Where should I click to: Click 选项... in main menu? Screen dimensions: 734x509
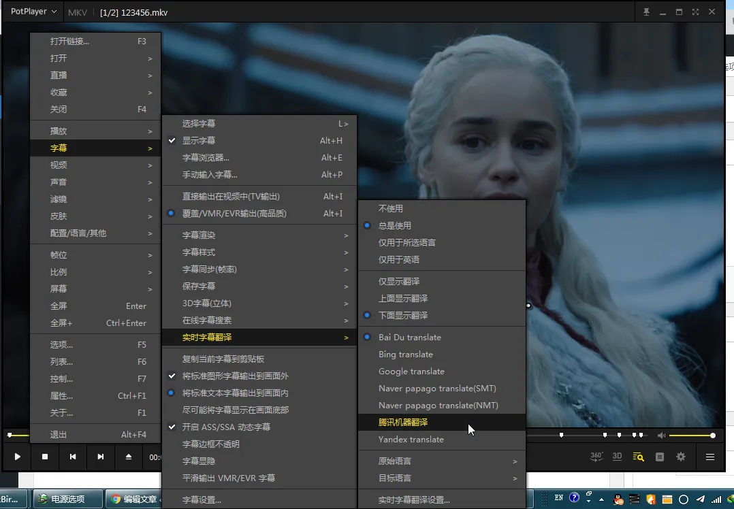pyautogui.click(x=95, y=345)
